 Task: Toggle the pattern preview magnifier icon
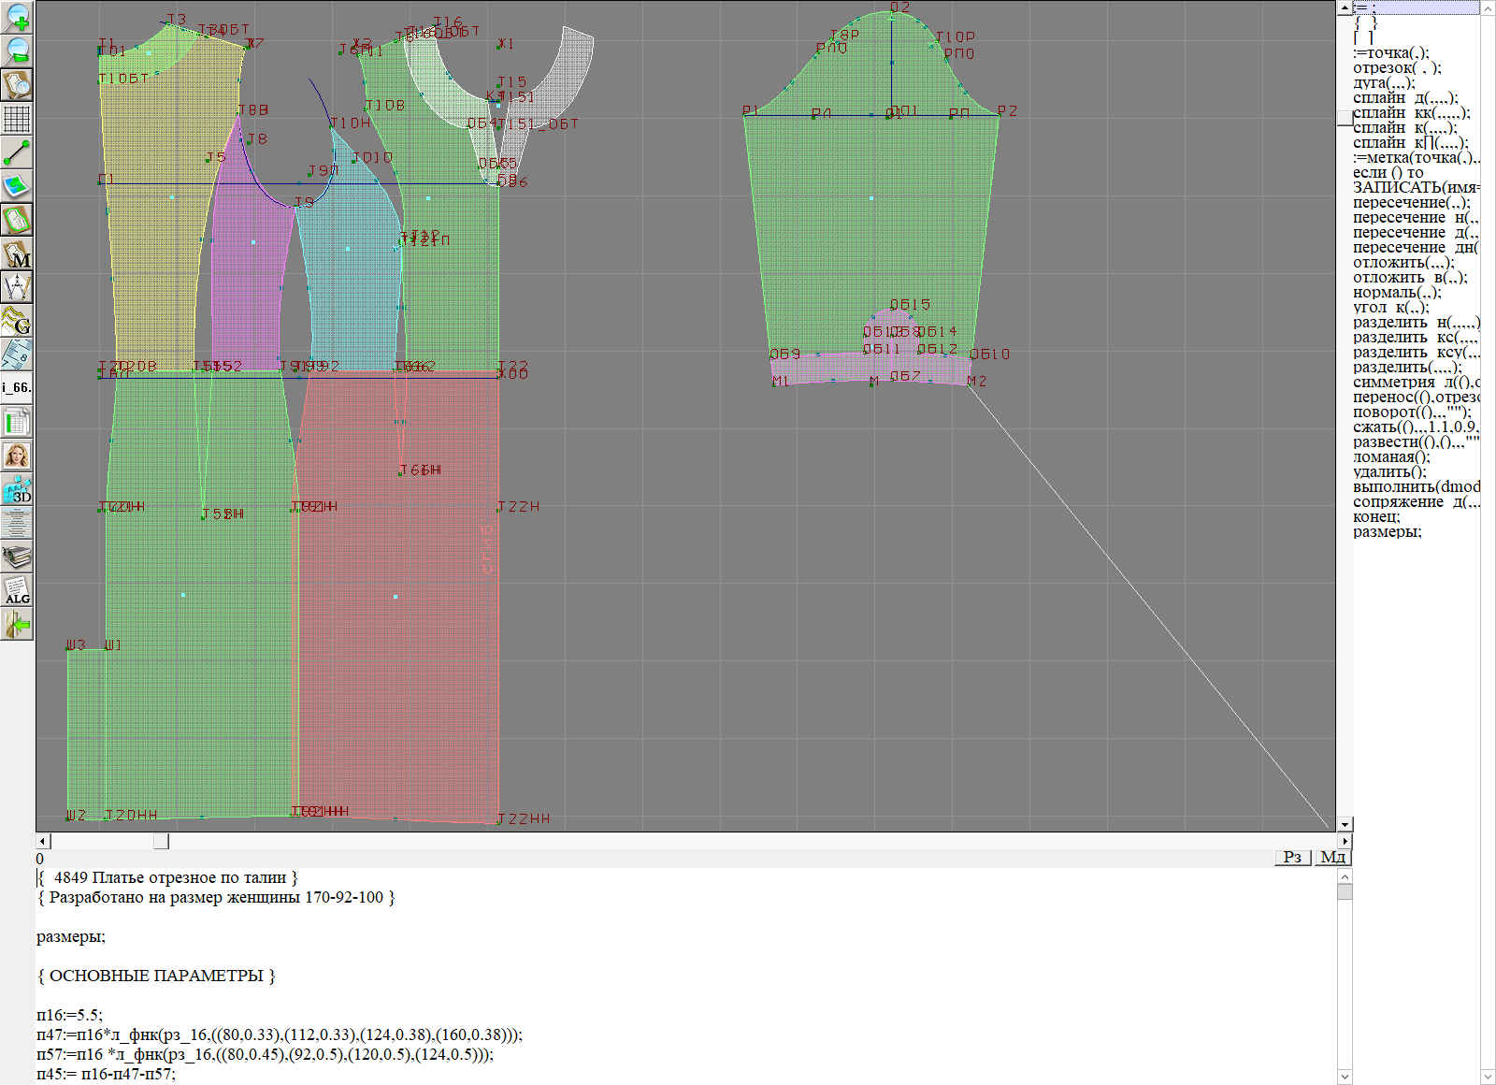coord(17,85)
